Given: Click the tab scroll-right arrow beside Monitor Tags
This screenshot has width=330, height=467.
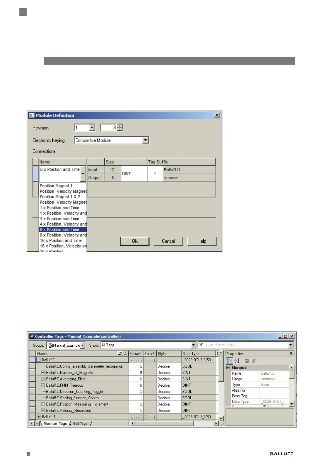Looking at the screenshot, I should tap(37, 423).
